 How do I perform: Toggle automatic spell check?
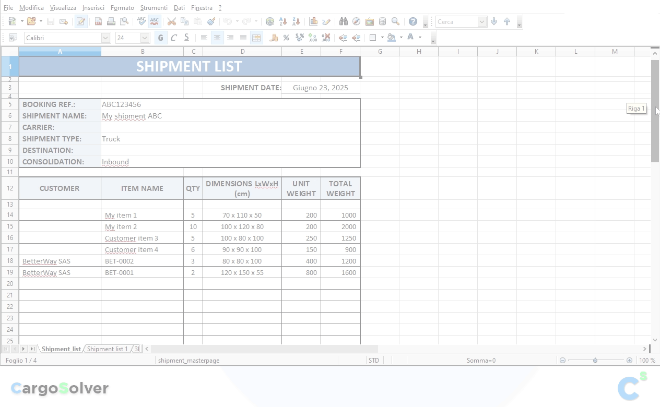[155, 21]
